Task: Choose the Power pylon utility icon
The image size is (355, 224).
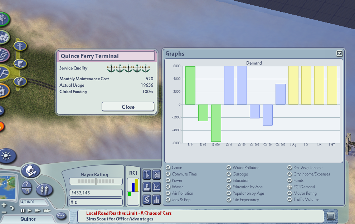Action: (x=20, y=46)
